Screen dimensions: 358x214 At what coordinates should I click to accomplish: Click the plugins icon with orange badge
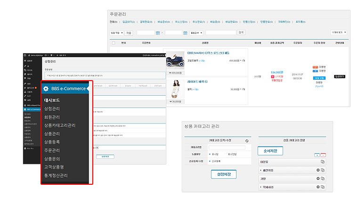[25, 88]
